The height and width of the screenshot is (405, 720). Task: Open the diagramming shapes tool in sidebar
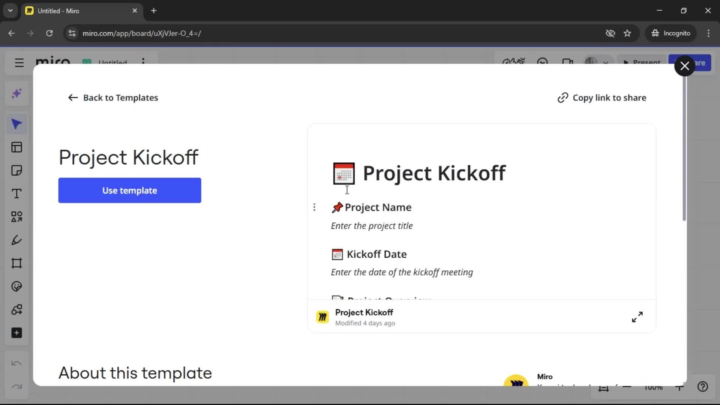(16, 310)
